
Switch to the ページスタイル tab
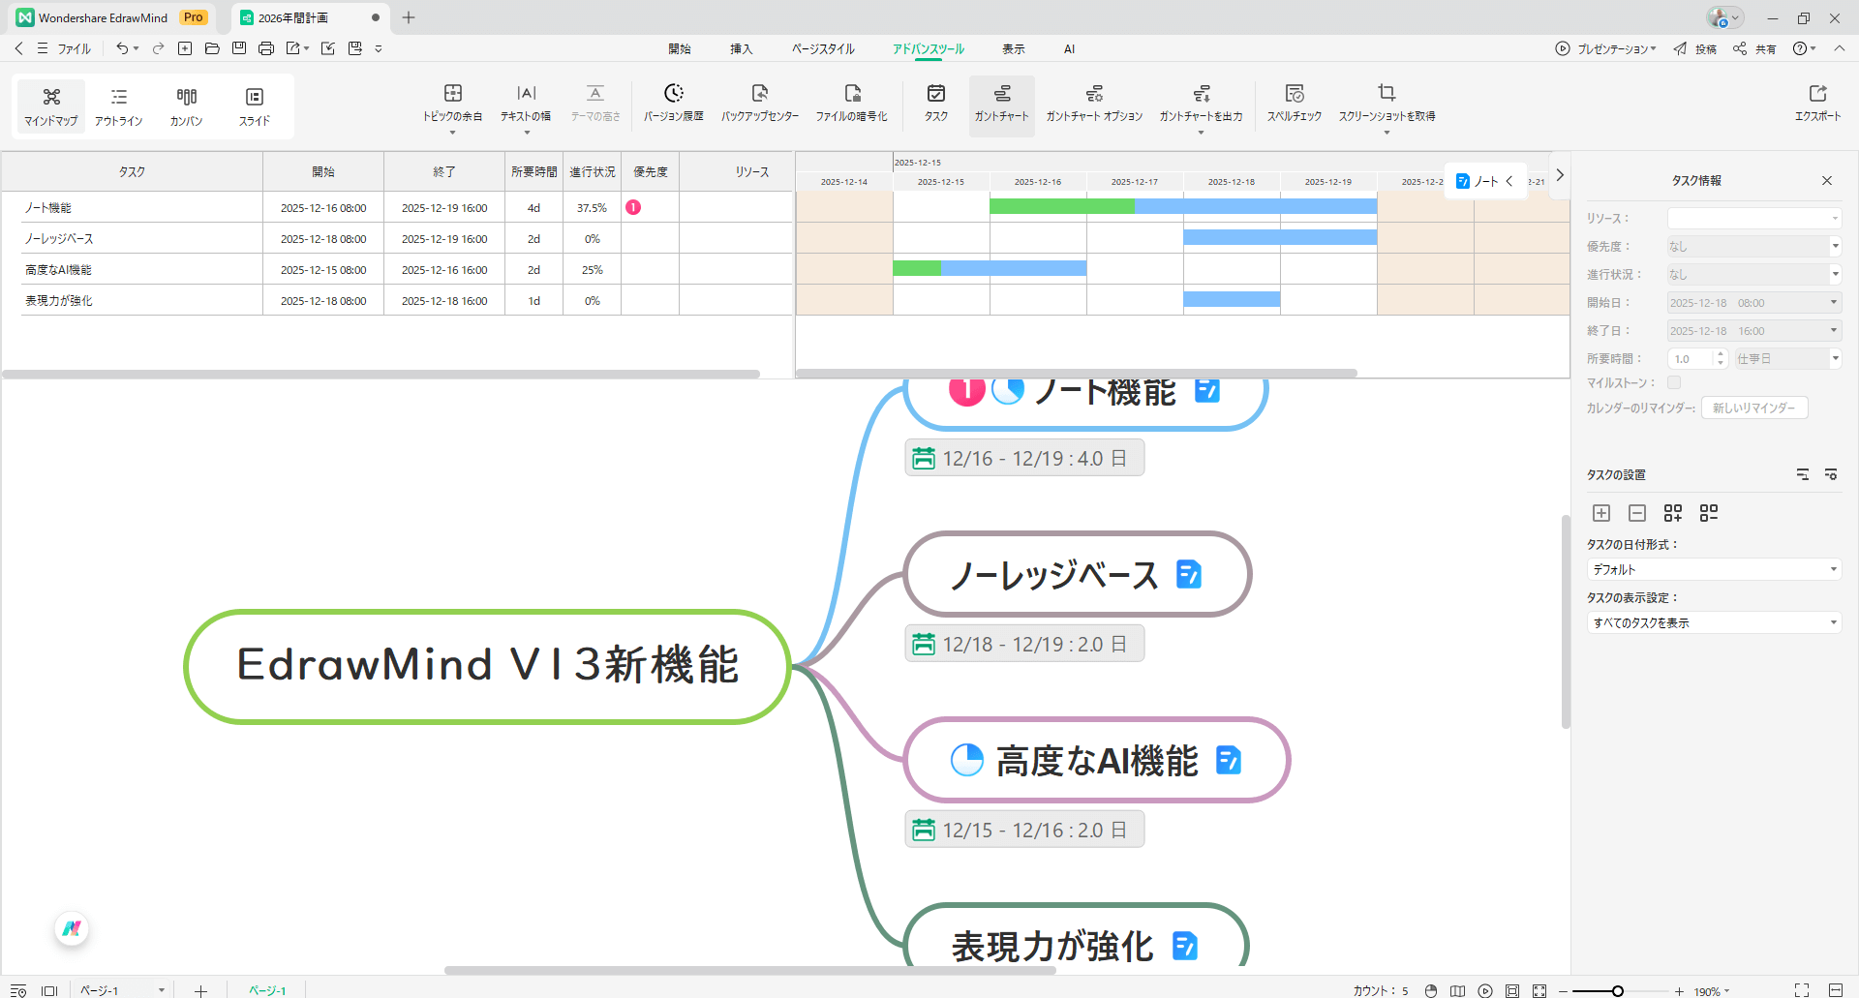(823, 48)
